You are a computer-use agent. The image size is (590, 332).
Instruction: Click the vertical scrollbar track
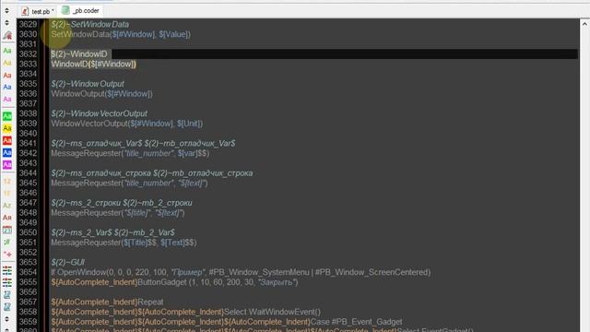point(584,181)
